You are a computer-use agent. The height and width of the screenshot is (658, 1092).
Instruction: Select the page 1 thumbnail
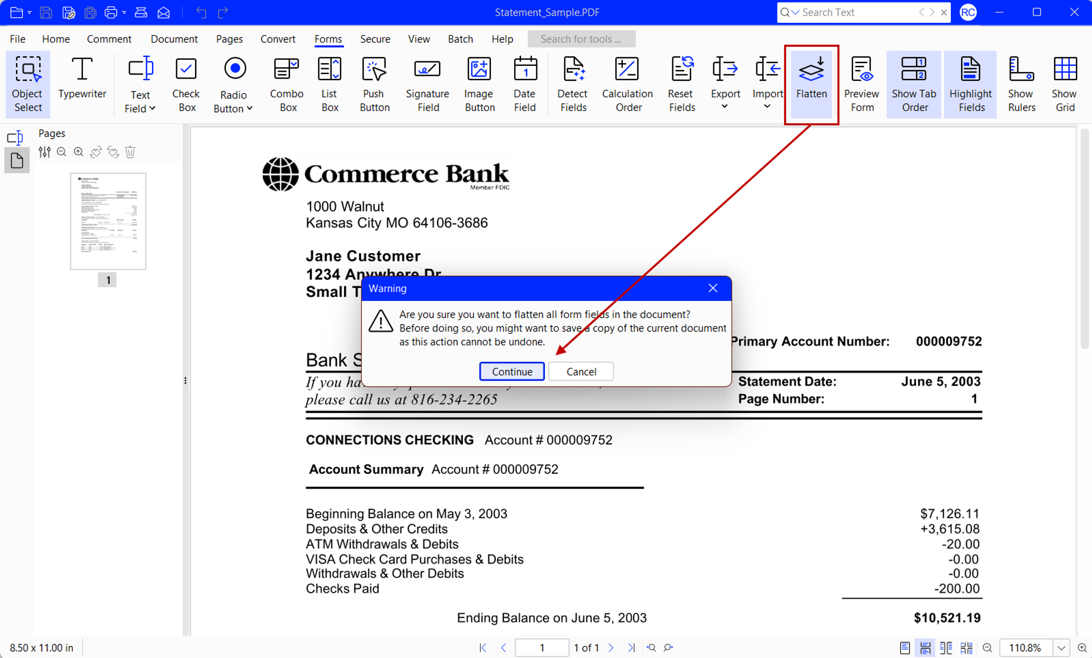(108, 221)
